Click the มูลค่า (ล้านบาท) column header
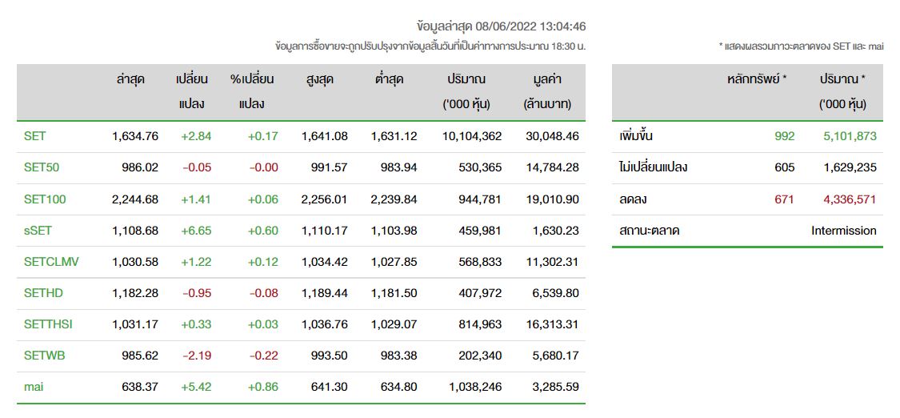900x418 pixels. pos(547,92)
